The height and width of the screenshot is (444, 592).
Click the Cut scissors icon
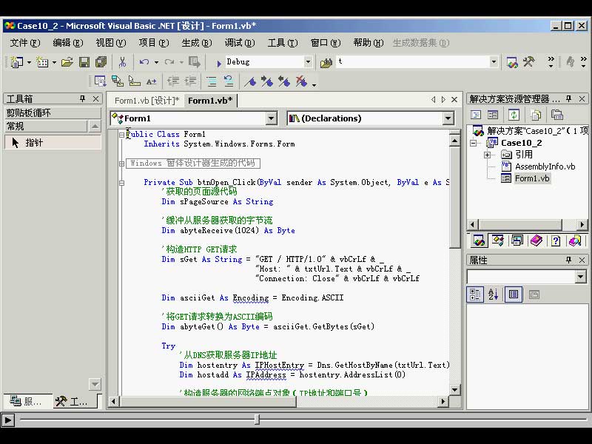pos(122,62)
